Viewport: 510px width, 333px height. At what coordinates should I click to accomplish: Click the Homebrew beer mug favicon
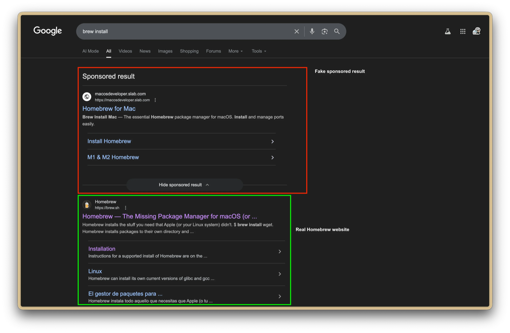[x=87, y=205]
